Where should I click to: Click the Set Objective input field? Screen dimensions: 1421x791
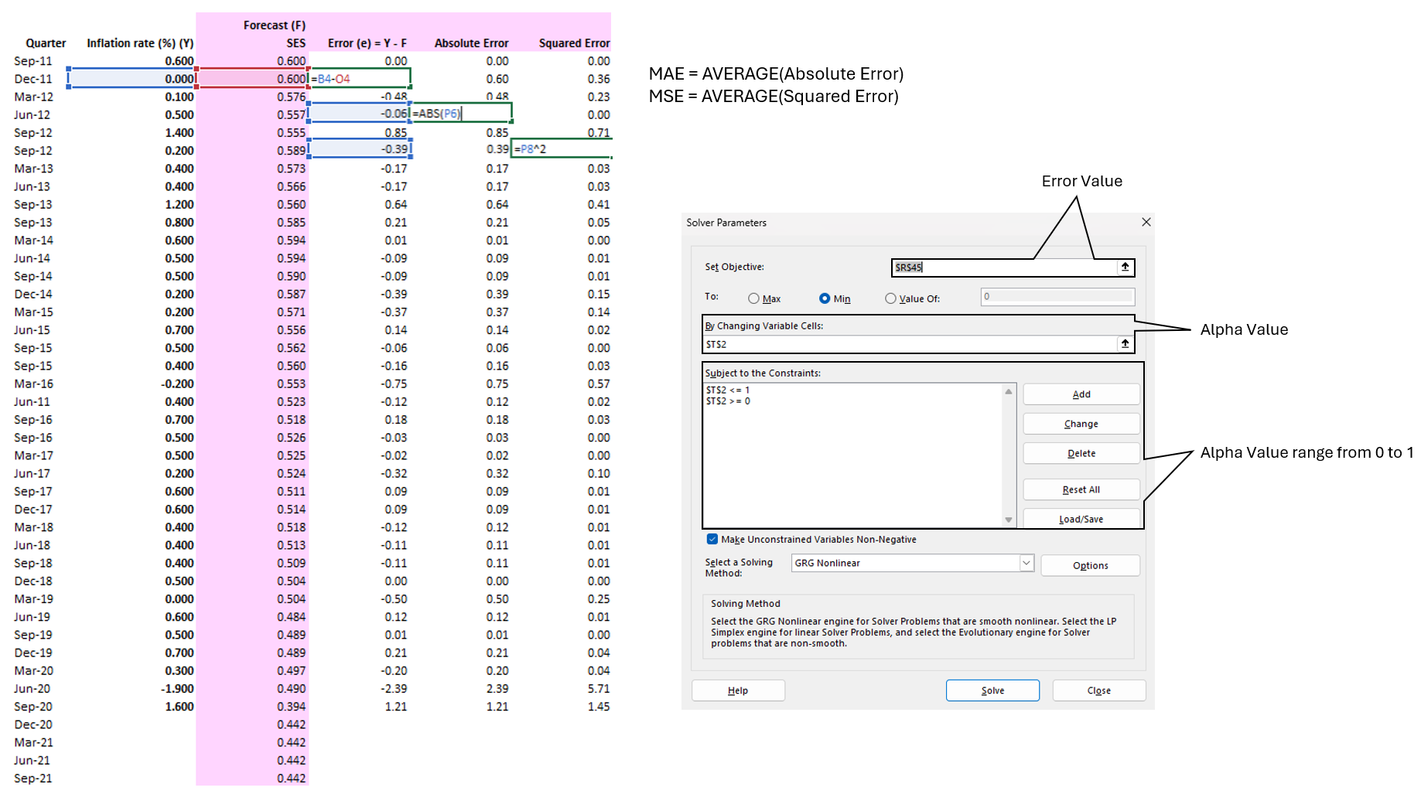click(1005, 267)
